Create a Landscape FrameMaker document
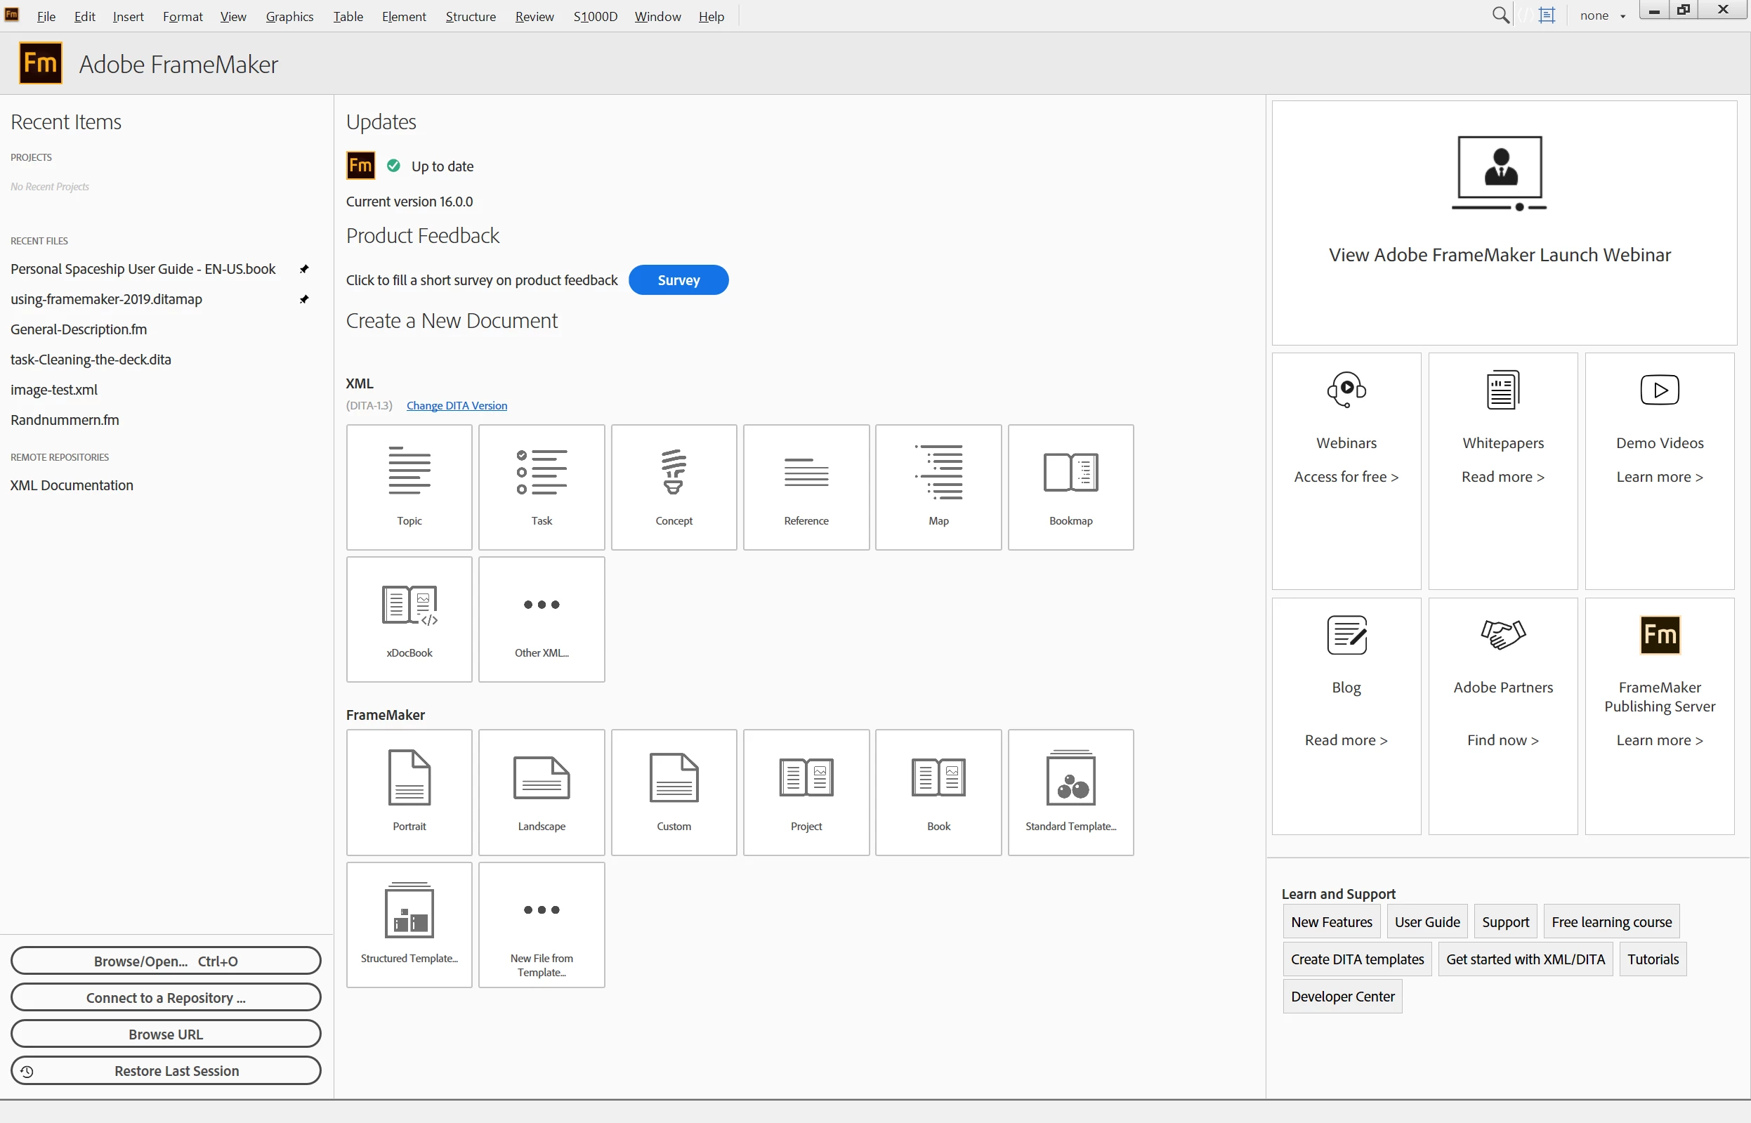The image size is (1751, 1123). [x=541, y=792]
